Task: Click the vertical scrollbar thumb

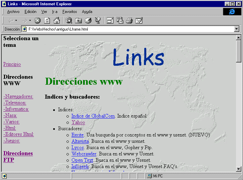Action: click(x=238, y=51)
